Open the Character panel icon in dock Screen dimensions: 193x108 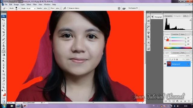(148, 43)
